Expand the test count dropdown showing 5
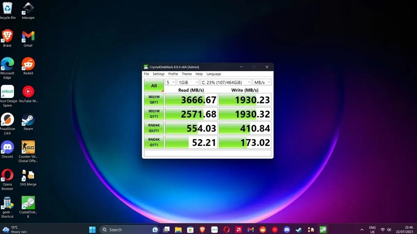417x234 pixels. [x=170, y=82]
